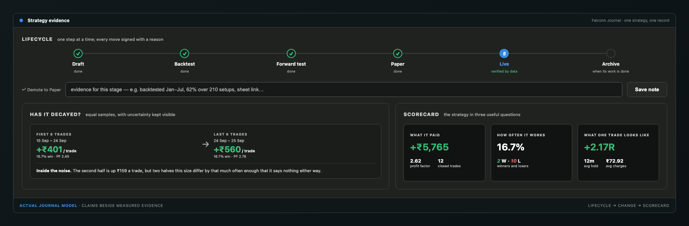689x226 pixels.
Task: Select the Live stage number 5 marker
Action: click(x=504, y=53)
